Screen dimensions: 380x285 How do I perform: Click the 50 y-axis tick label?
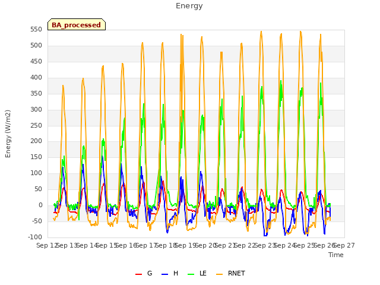pyautogui.click(x=38, y=189)
